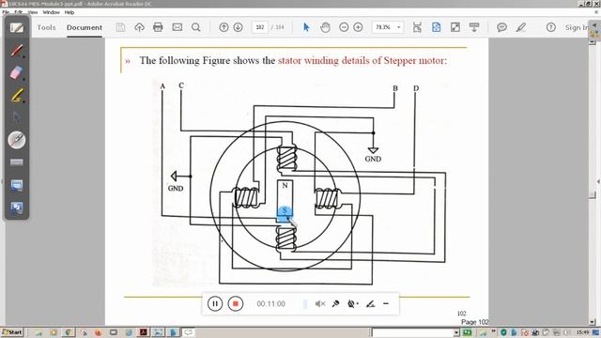Screen dimensions: 601x338
Task: Open the Window menu
Action: (51, 12)
